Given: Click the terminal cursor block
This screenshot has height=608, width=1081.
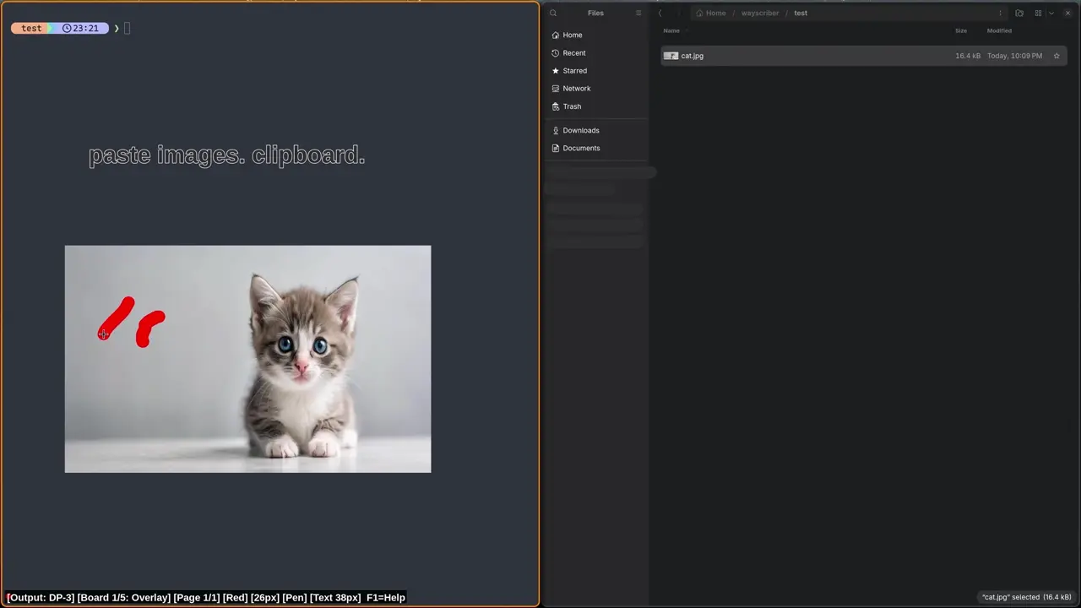Looking at the screenshot, I should (127, 28).
